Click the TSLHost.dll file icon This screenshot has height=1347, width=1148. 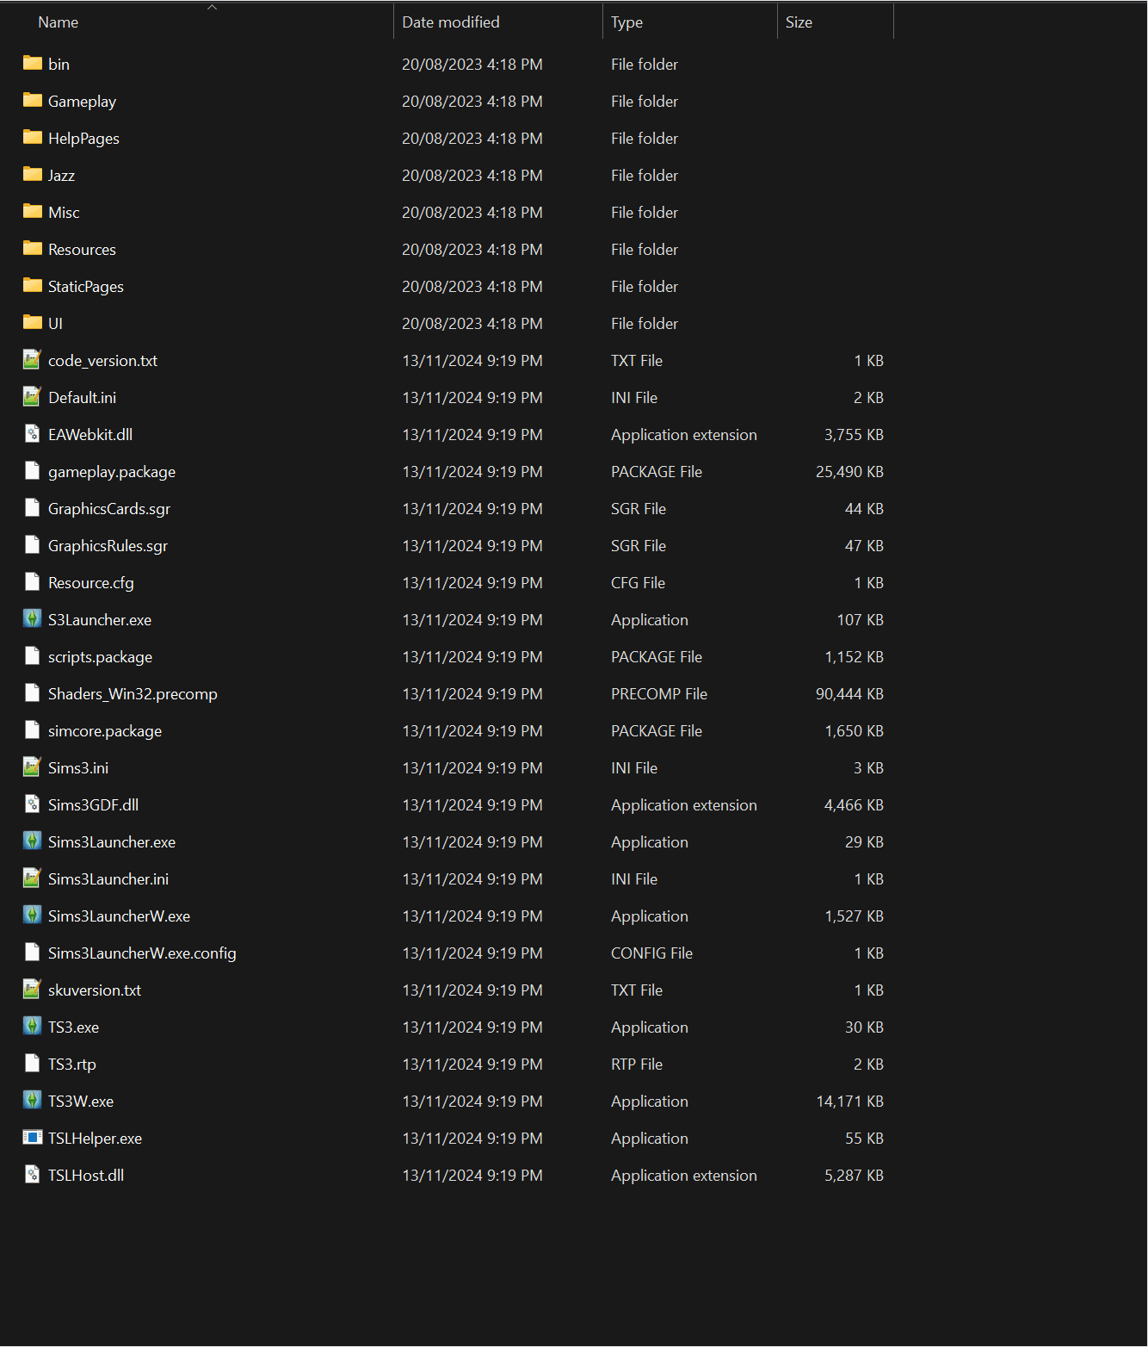[x=33, y=1174]
